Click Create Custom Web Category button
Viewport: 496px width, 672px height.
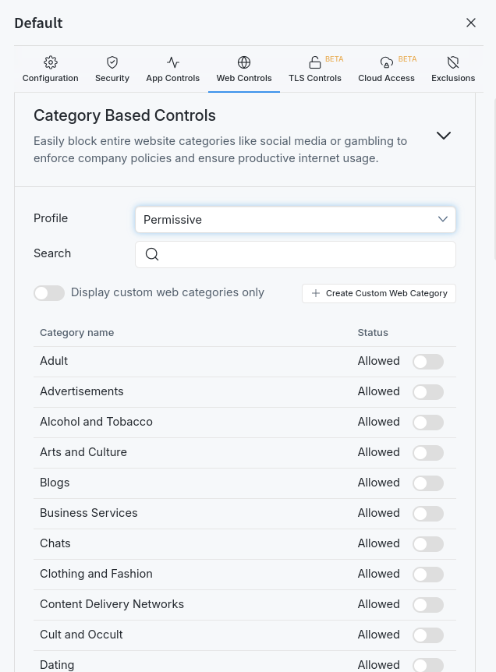point(379,293)
